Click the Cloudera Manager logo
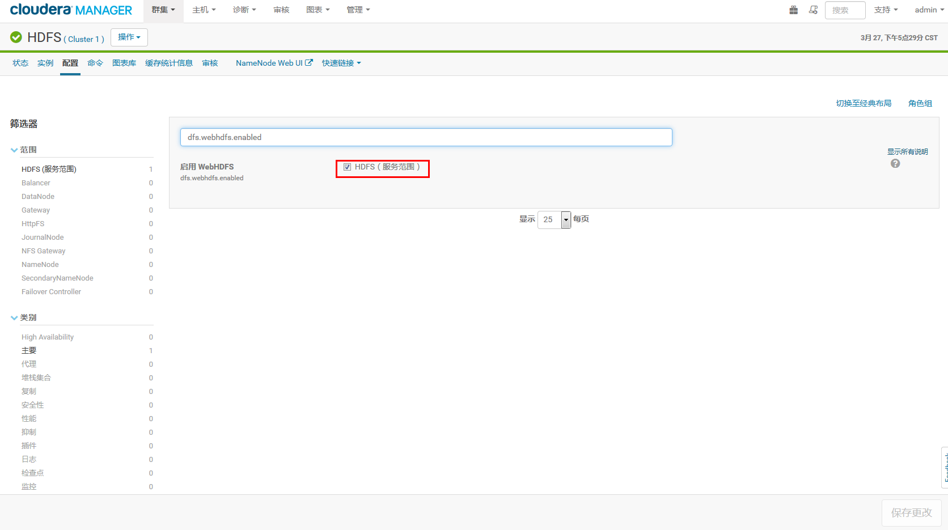The width and height of the screenshot is (948, 530). click(70, 10)
